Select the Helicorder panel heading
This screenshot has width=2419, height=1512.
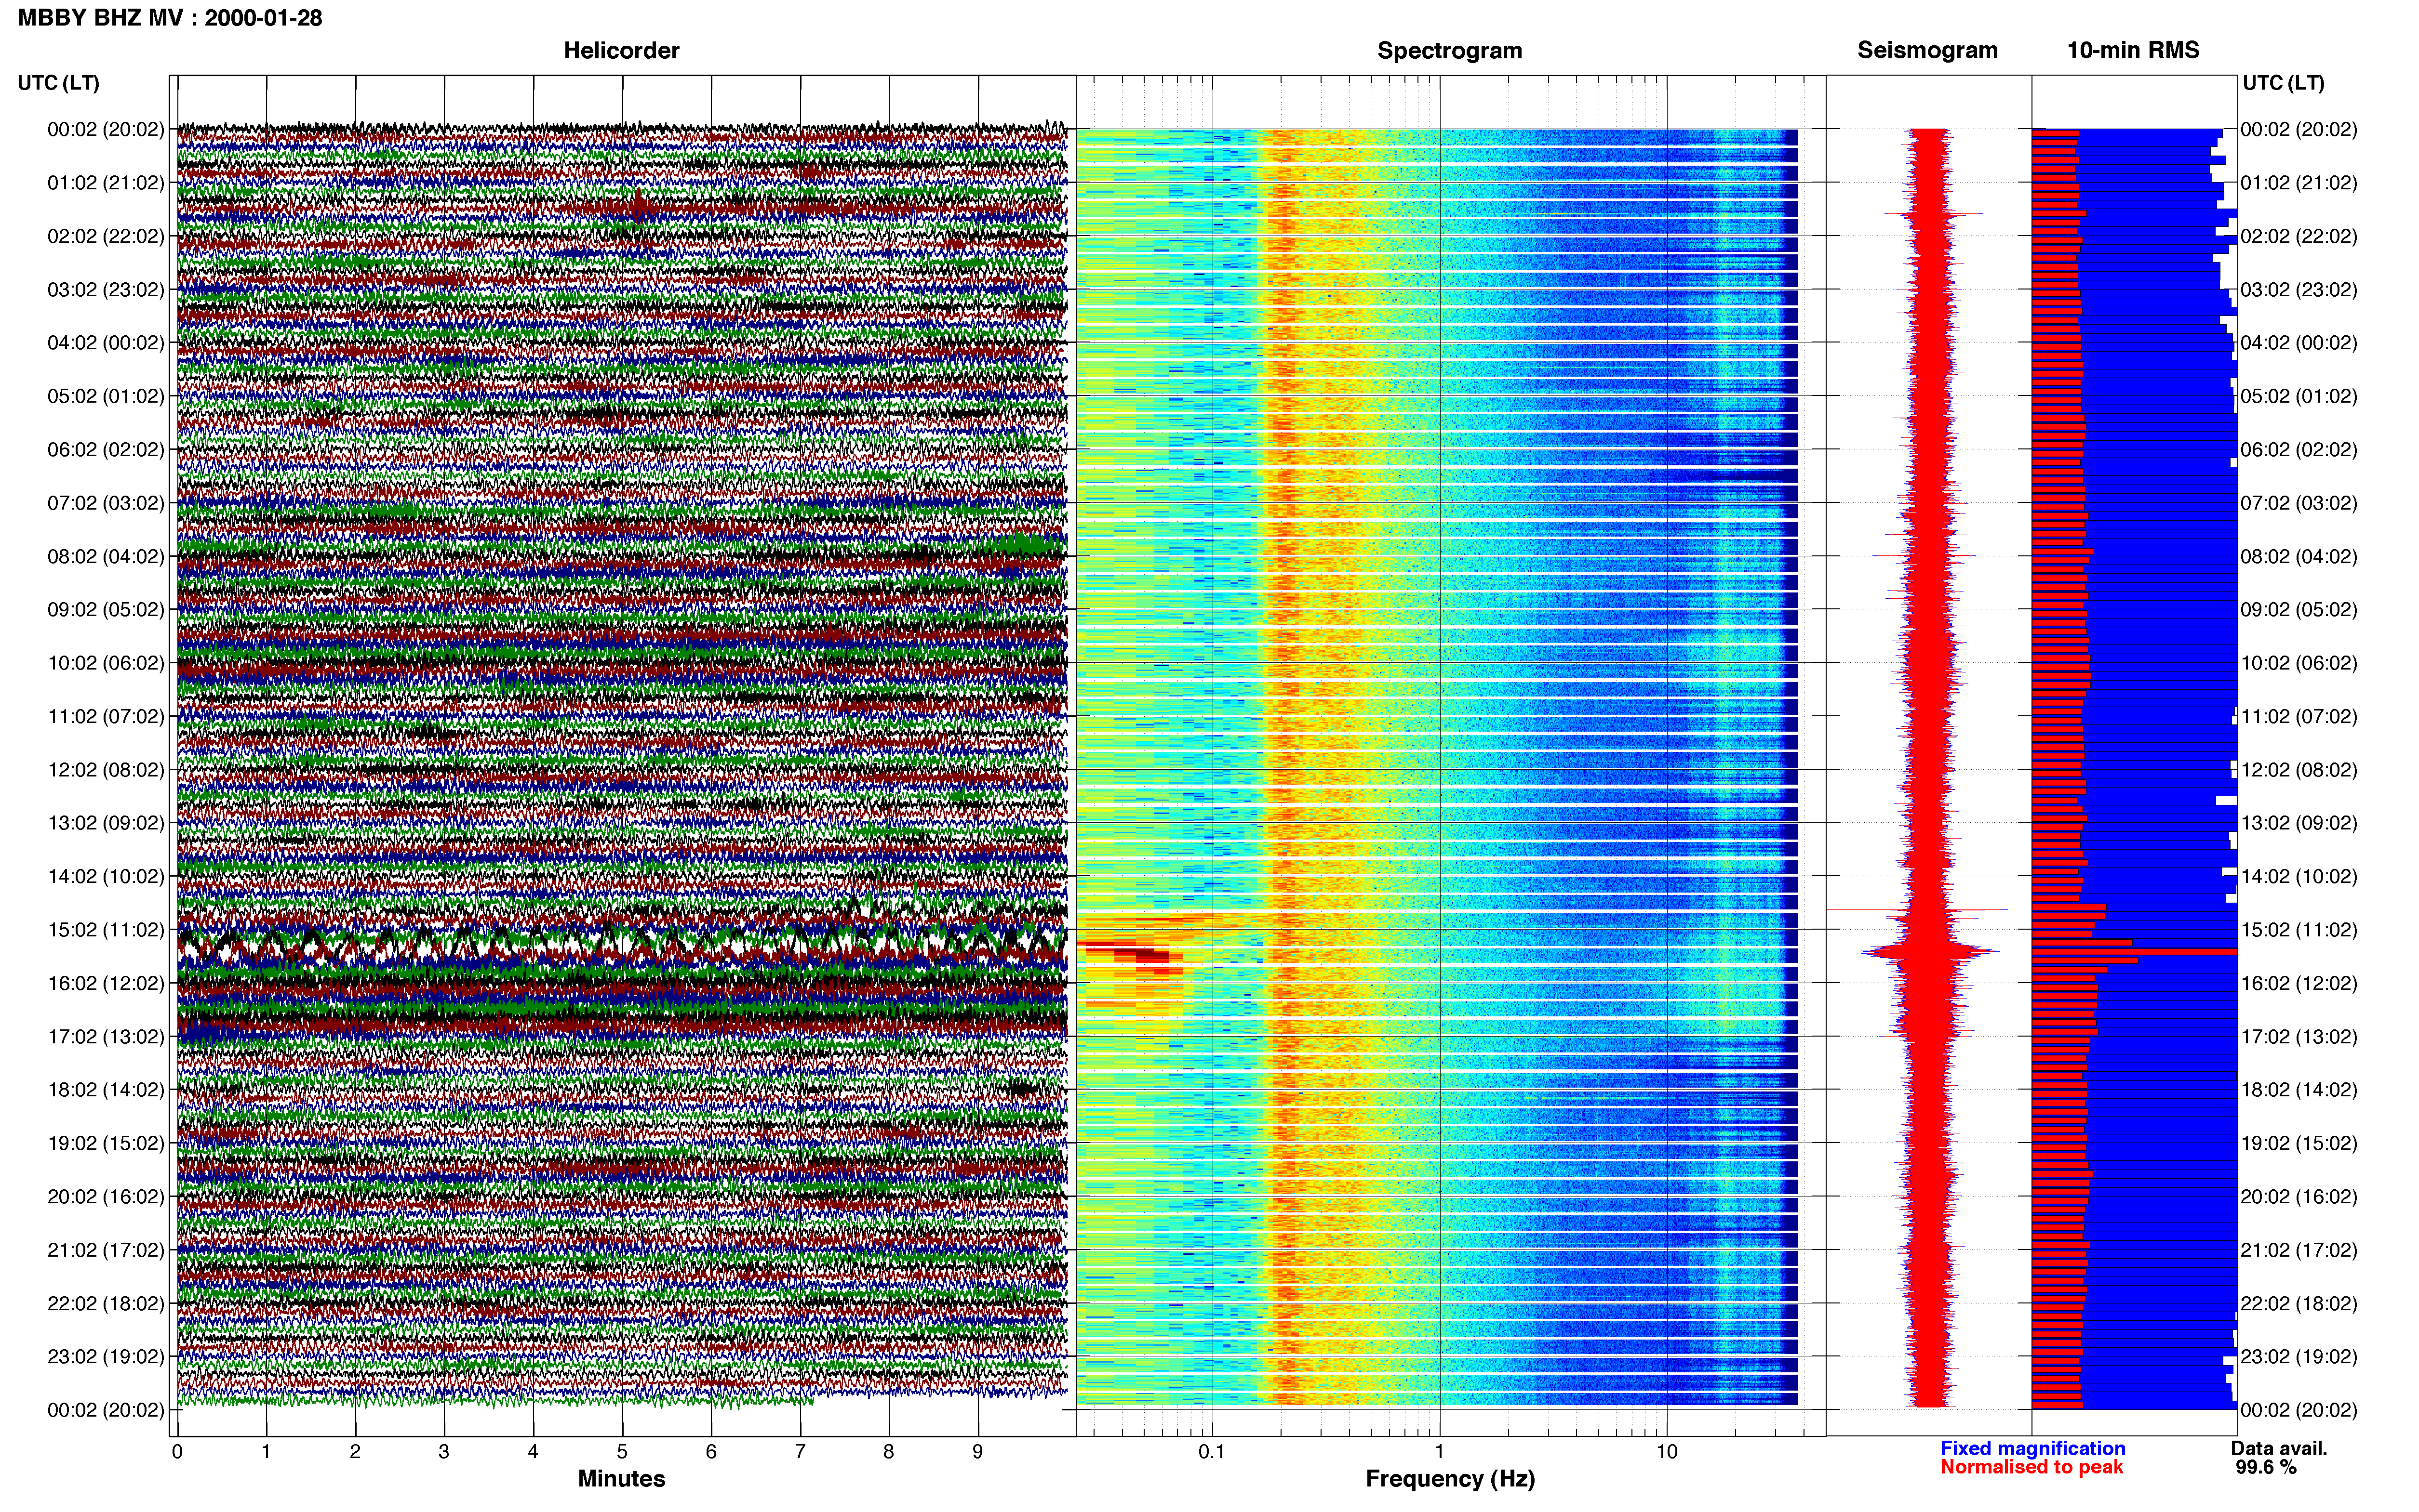pos(621,50)
